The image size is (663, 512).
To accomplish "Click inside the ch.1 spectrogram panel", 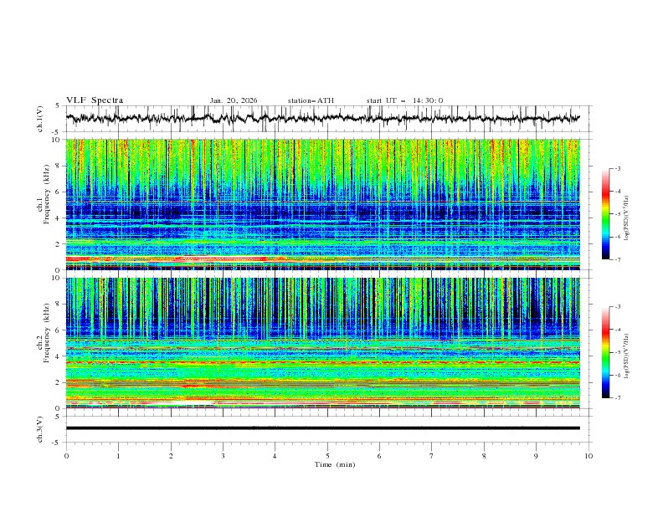I will coord(322,204).
